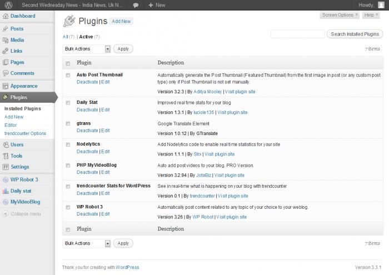
Task: Click Edit link for Daily Stat
Action: coord(106,109)
